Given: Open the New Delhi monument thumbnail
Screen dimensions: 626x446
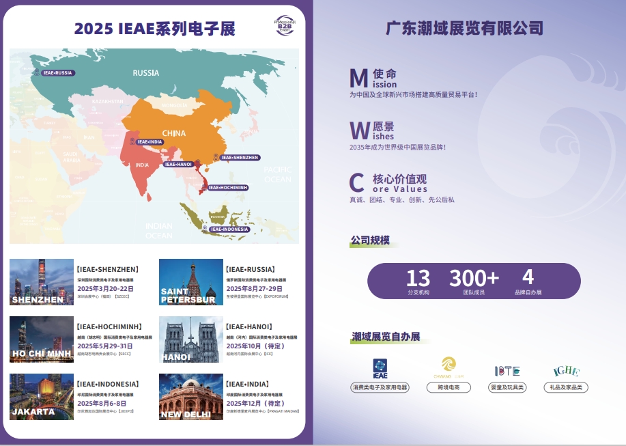Looking at the screenshot, I should (191, 397).
